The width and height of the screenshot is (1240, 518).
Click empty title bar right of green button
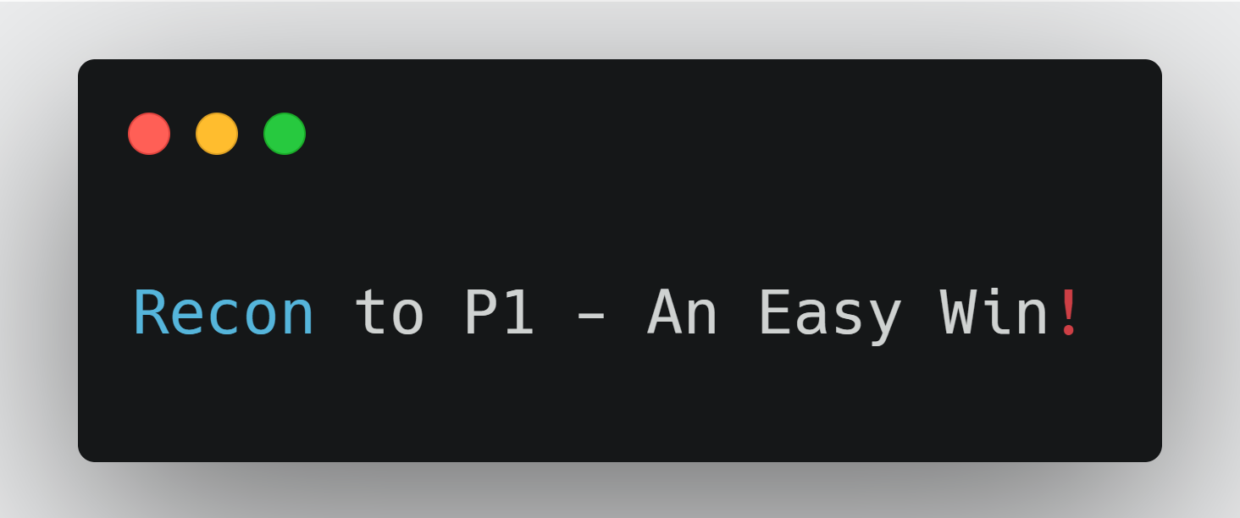click(678, 134)
